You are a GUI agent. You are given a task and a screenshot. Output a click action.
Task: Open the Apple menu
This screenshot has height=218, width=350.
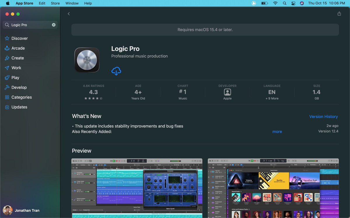point(8,3)
